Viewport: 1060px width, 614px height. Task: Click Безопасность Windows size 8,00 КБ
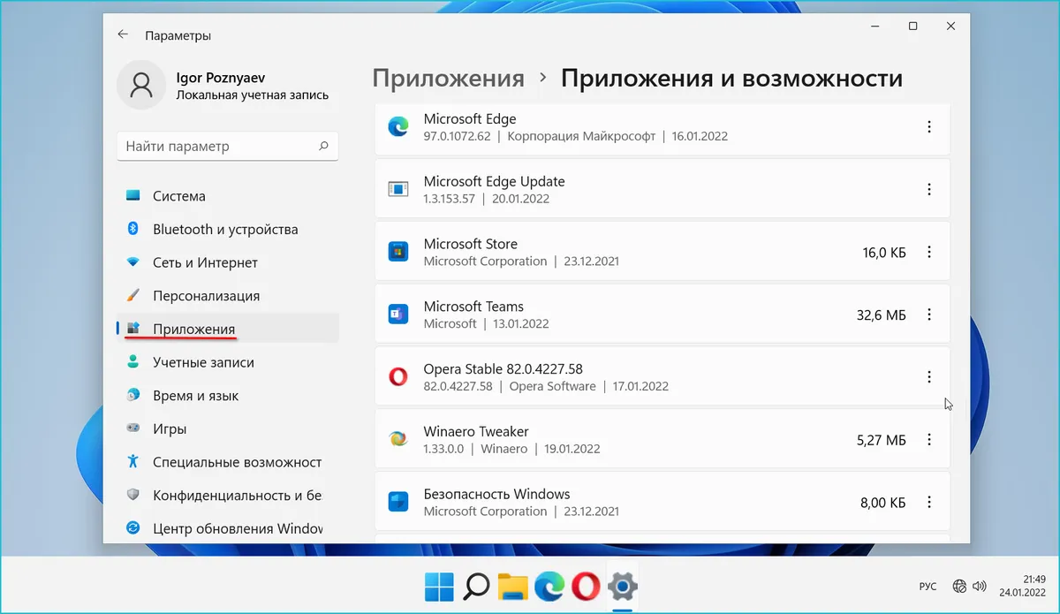click(883, 503)
